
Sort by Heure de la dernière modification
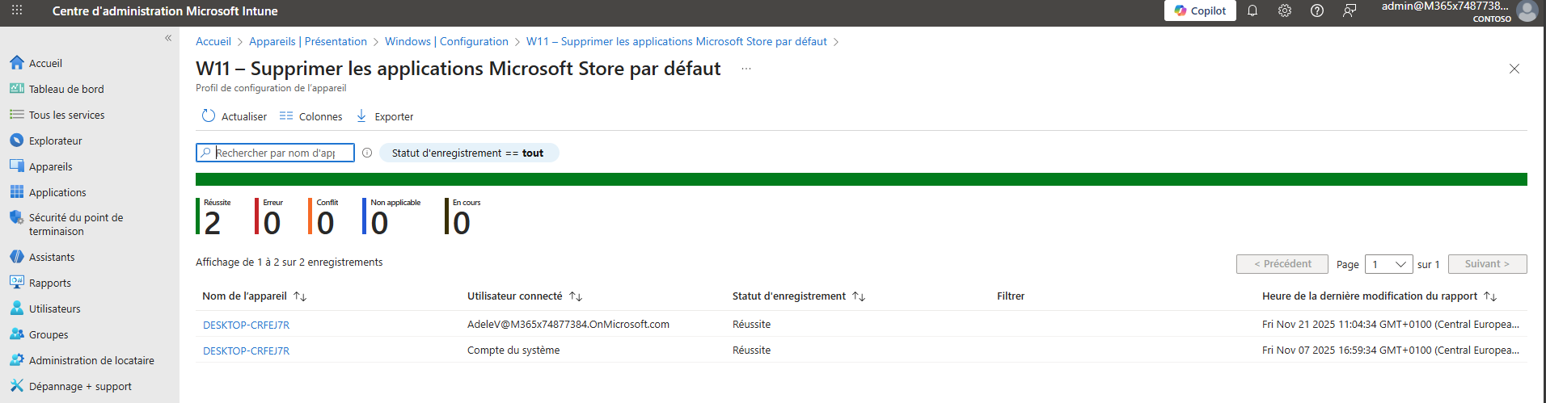click(x=1379, y=296)
